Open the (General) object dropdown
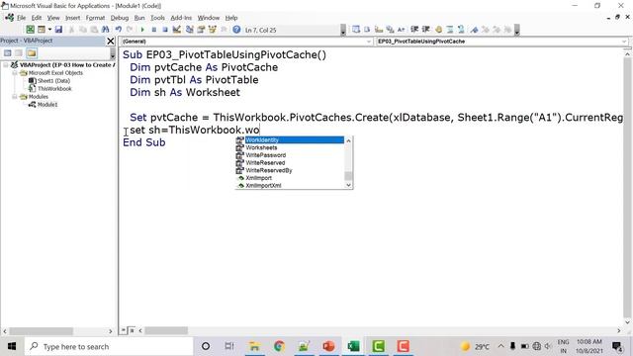This screenshot has width=633, height=356. [246, 42]
